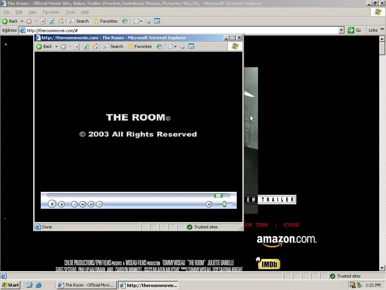Open Search pane in main window toolbar
Viewport: 386px width, 290px height.
click(79, 21)
